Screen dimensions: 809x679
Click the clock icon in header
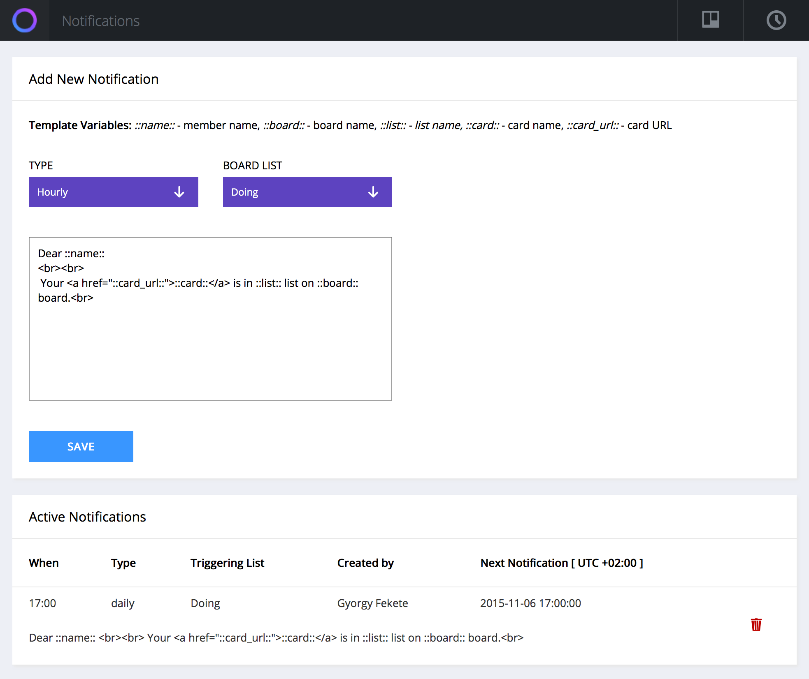coord(776,20)
